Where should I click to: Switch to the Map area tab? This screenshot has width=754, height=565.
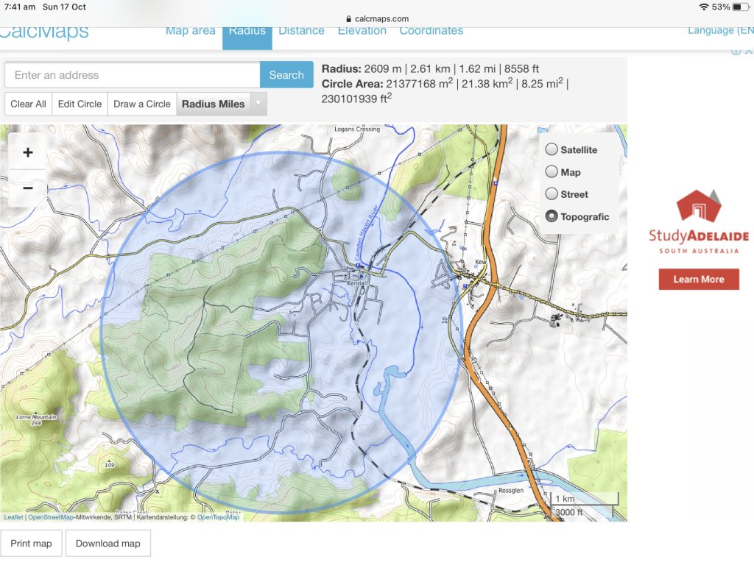point(190,31)
